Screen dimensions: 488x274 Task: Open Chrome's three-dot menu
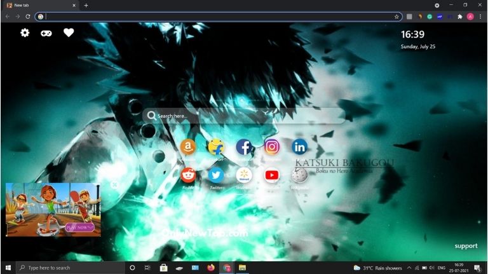pyautogui.click(x=480, y=17)
